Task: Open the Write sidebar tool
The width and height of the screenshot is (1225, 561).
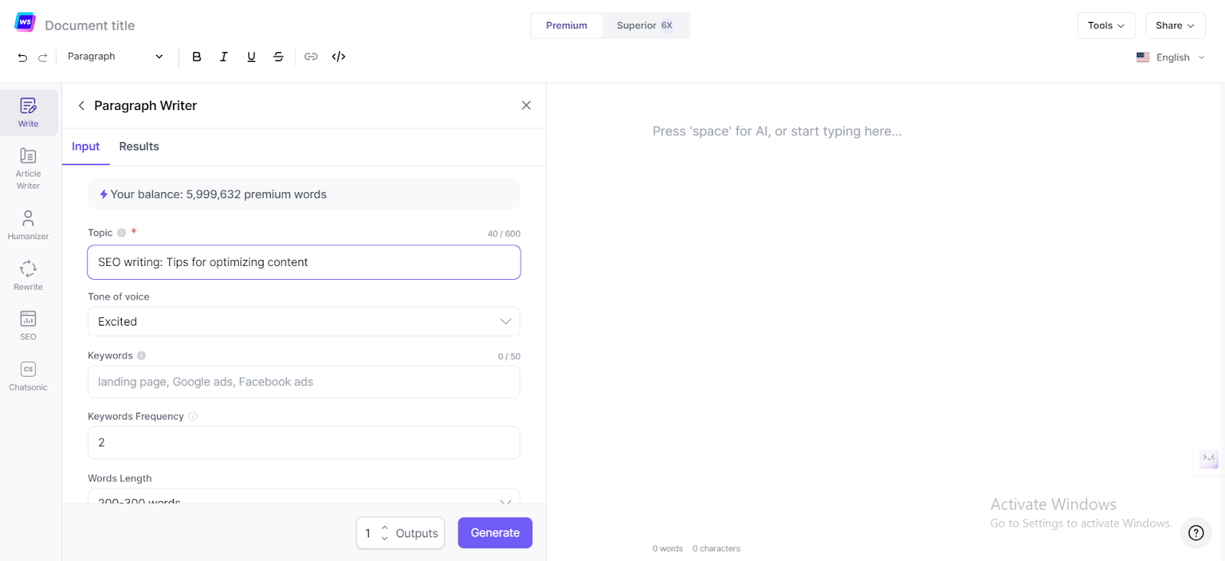Action: pyautogui.click(x=28, y=112)
